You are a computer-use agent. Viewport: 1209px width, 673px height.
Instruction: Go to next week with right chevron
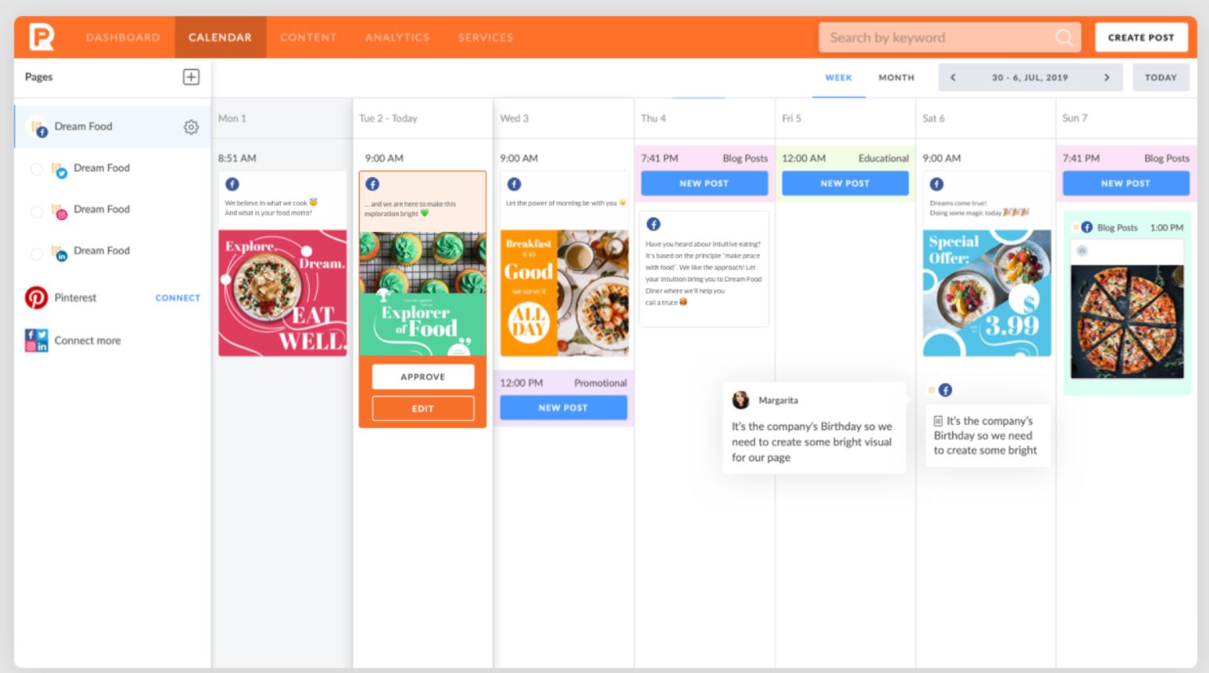point(1107,77)
